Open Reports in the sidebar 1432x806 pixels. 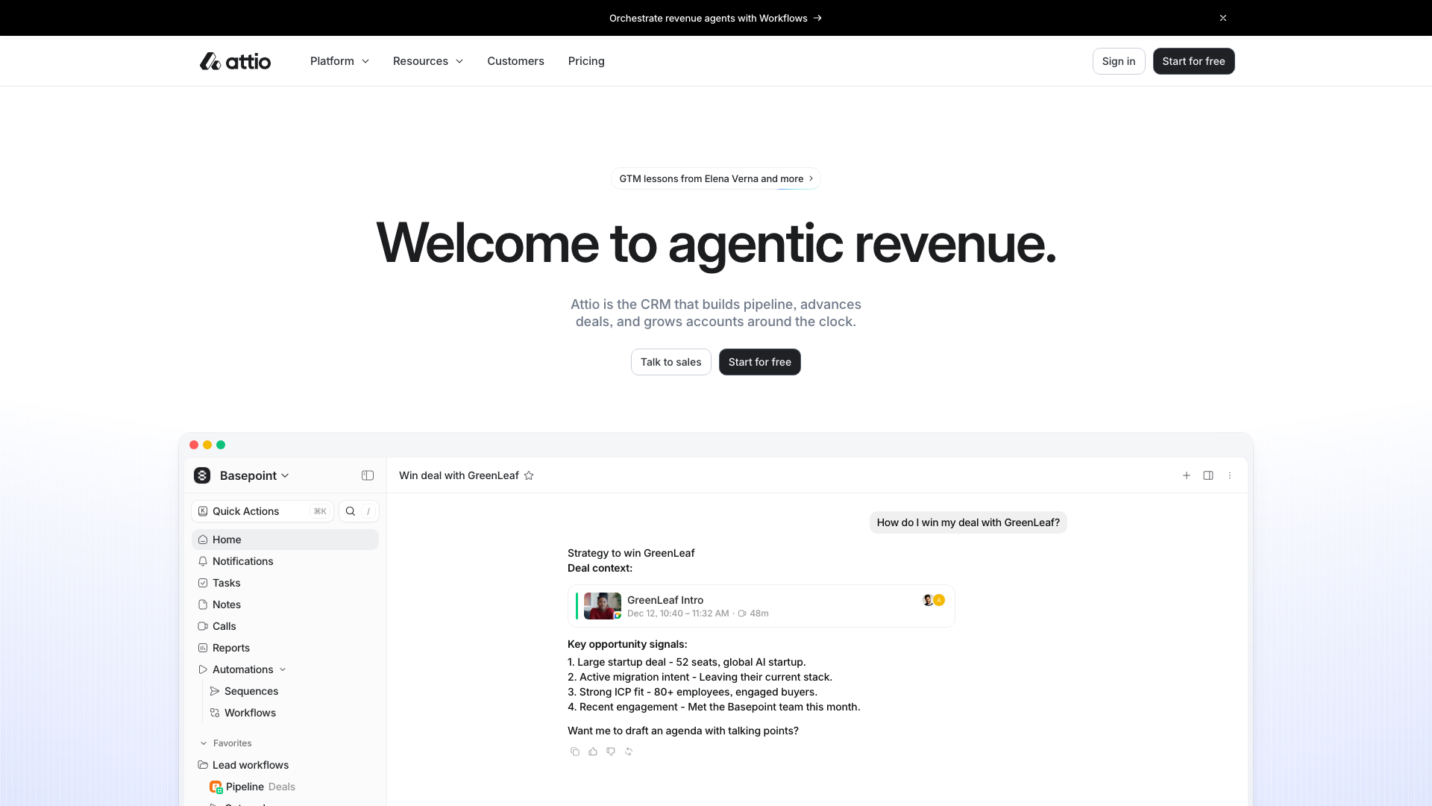(x=285, y=648)
